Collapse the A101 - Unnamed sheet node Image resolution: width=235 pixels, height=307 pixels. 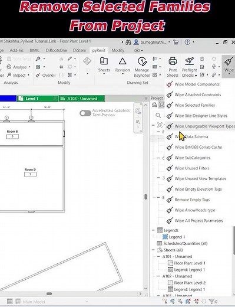click(158, 256)
